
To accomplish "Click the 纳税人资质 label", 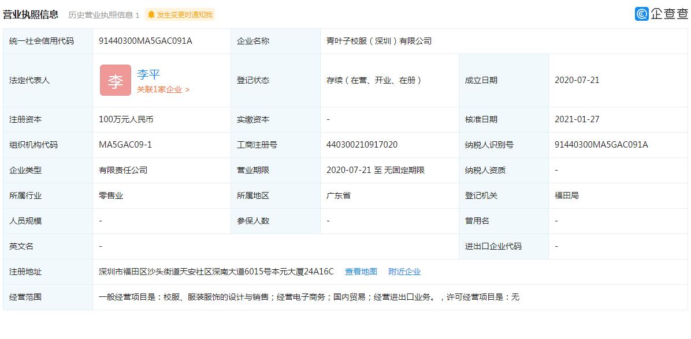I will click(x=485, y=170).
